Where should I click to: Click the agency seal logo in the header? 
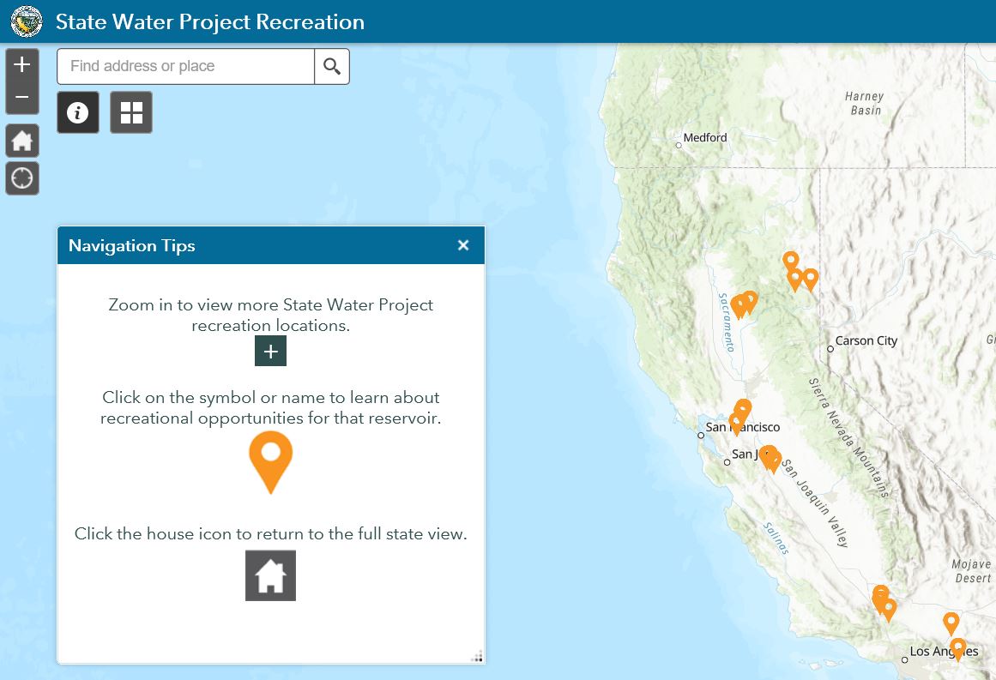click(27, 21)
